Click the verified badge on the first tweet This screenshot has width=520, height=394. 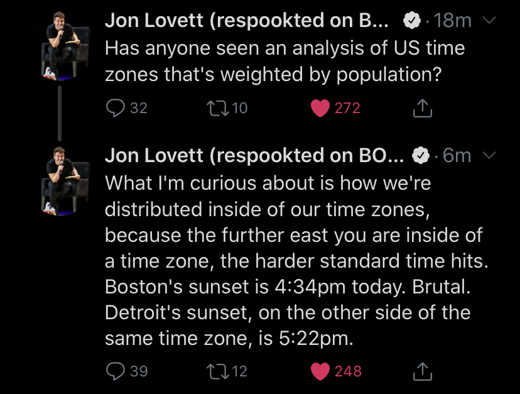[x=411, y=21]
